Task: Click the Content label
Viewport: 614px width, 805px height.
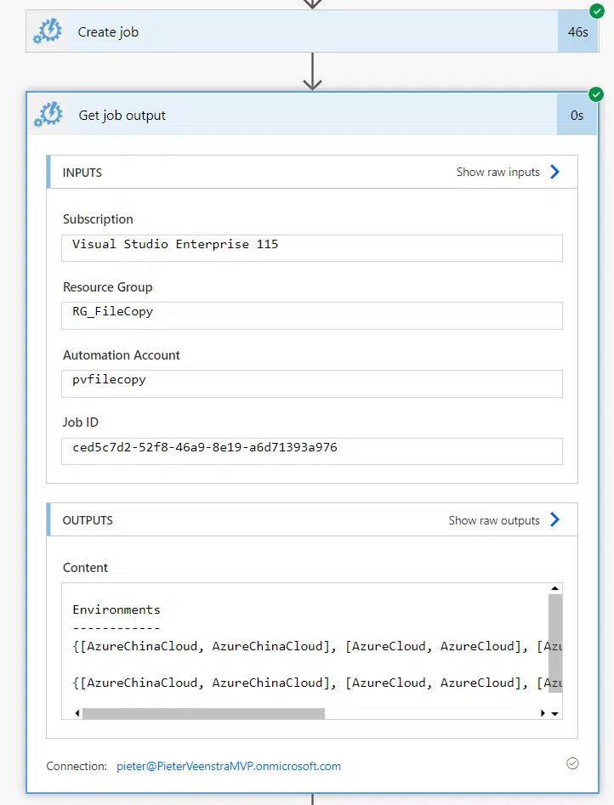Action: (85, 567)
